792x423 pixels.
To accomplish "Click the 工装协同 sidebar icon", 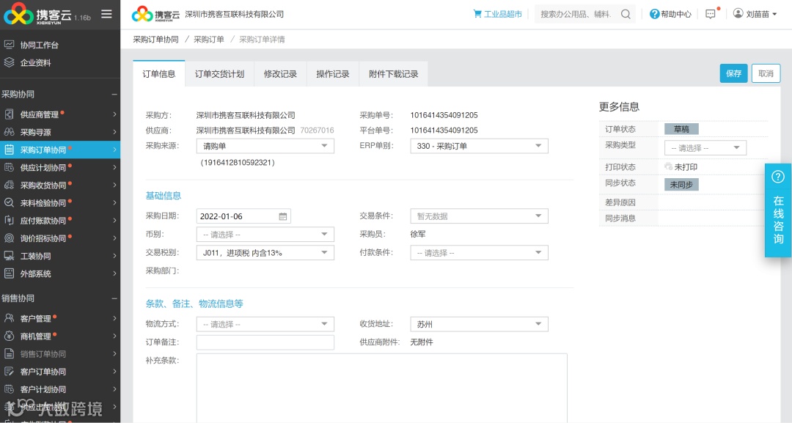I will tap(9, 255).
